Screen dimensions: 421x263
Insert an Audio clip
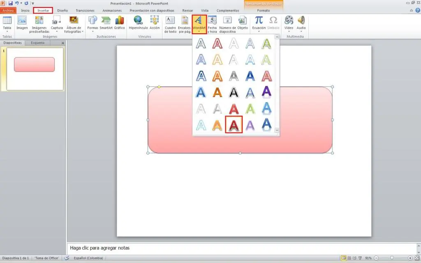pos(301,24)
